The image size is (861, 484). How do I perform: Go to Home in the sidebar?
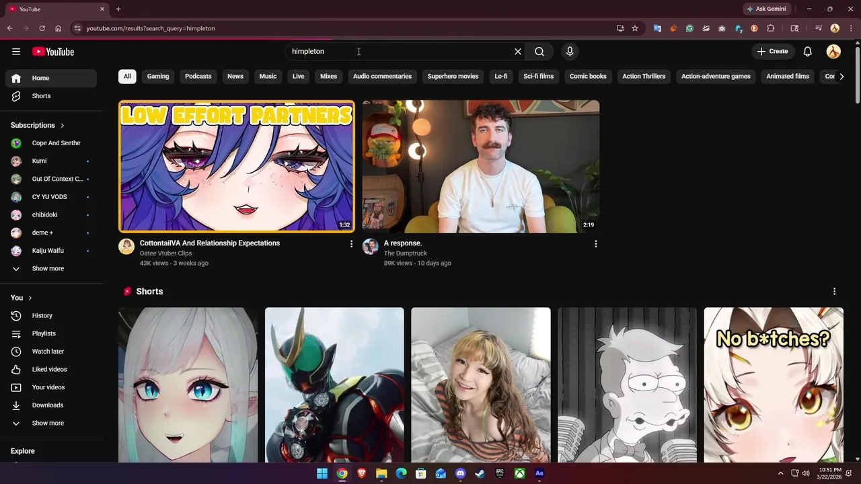coord(51,78)
